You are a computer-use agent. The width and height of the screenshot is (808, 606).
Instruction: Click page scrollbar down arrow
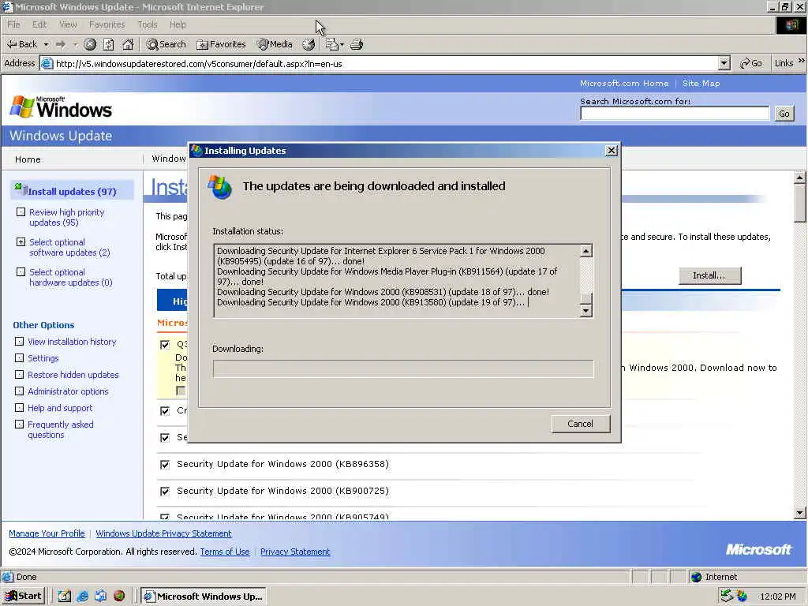[x=800, y=513]
